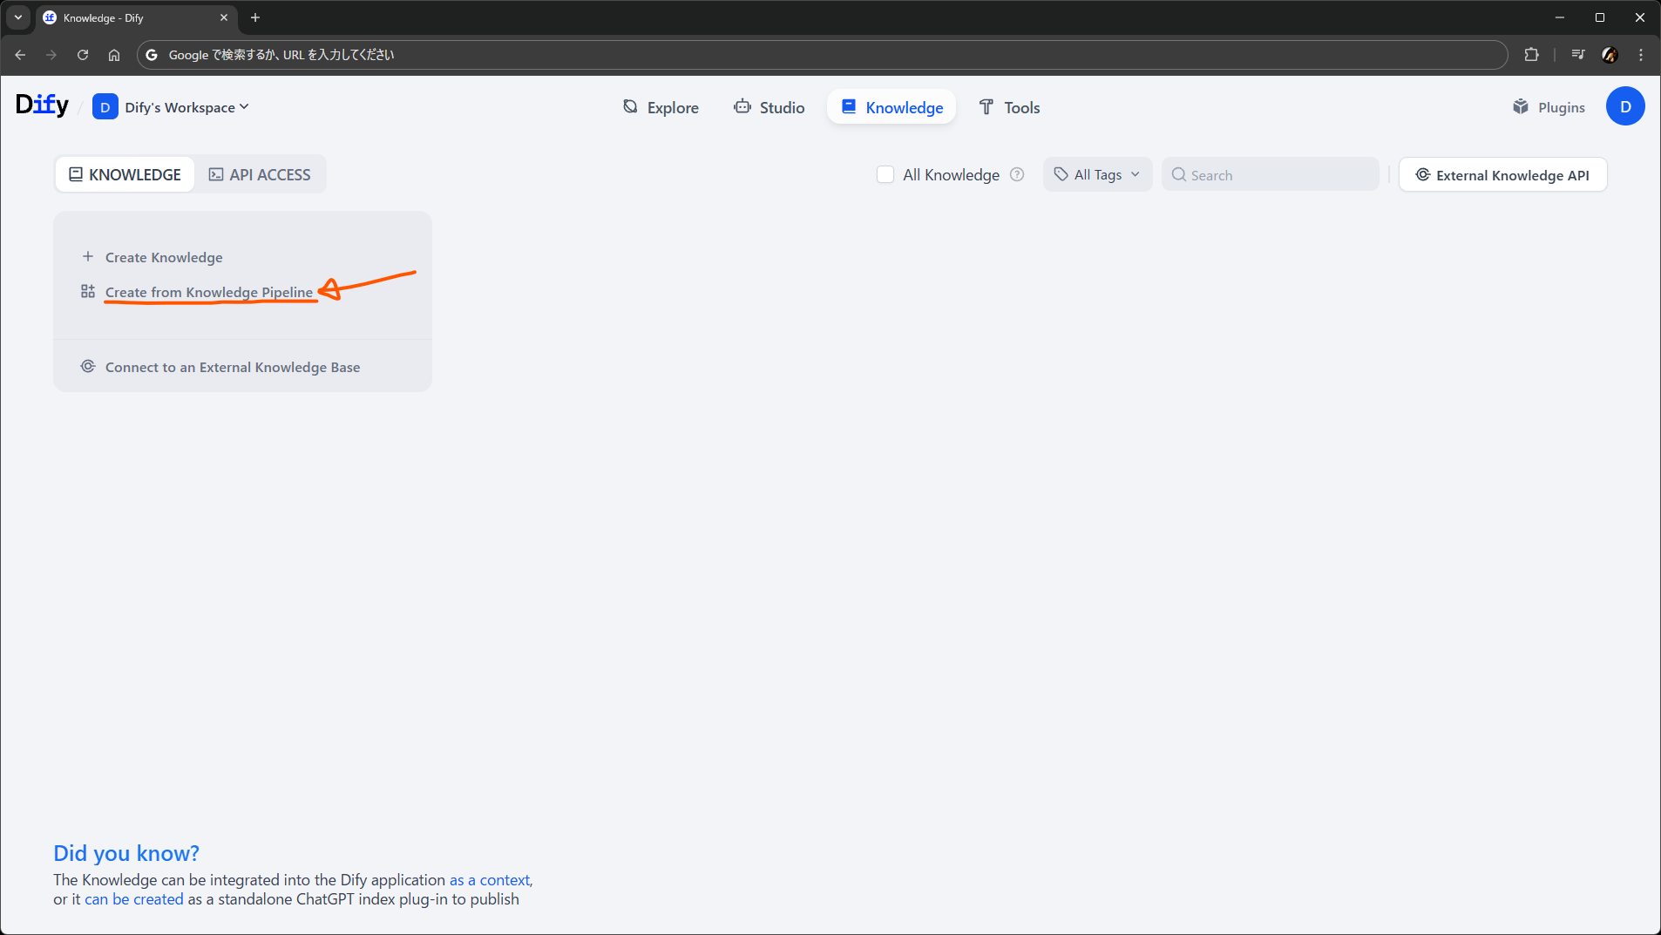Click the browser extensions puzzle icon
Screen dimensions: 1661x935
[1531, 55]
